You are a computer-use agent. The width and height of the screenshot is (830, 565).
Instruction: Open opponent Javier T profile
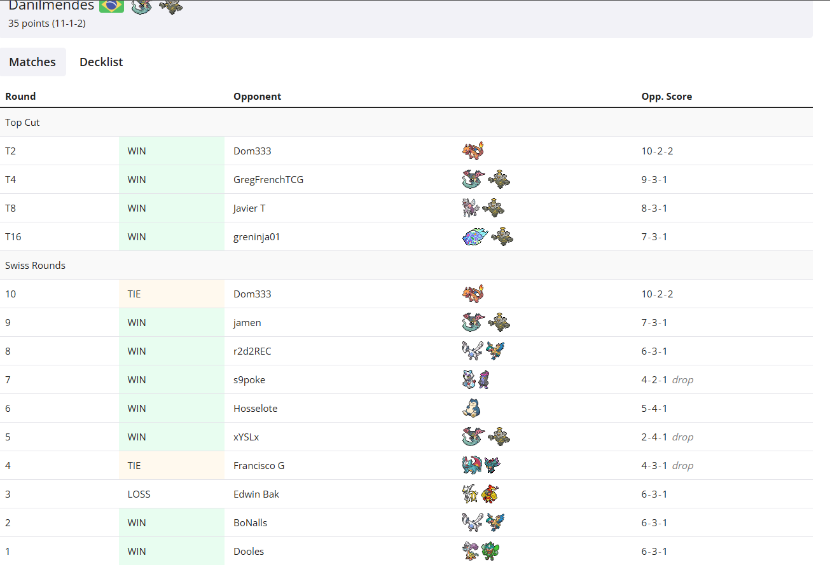[249, 208]
